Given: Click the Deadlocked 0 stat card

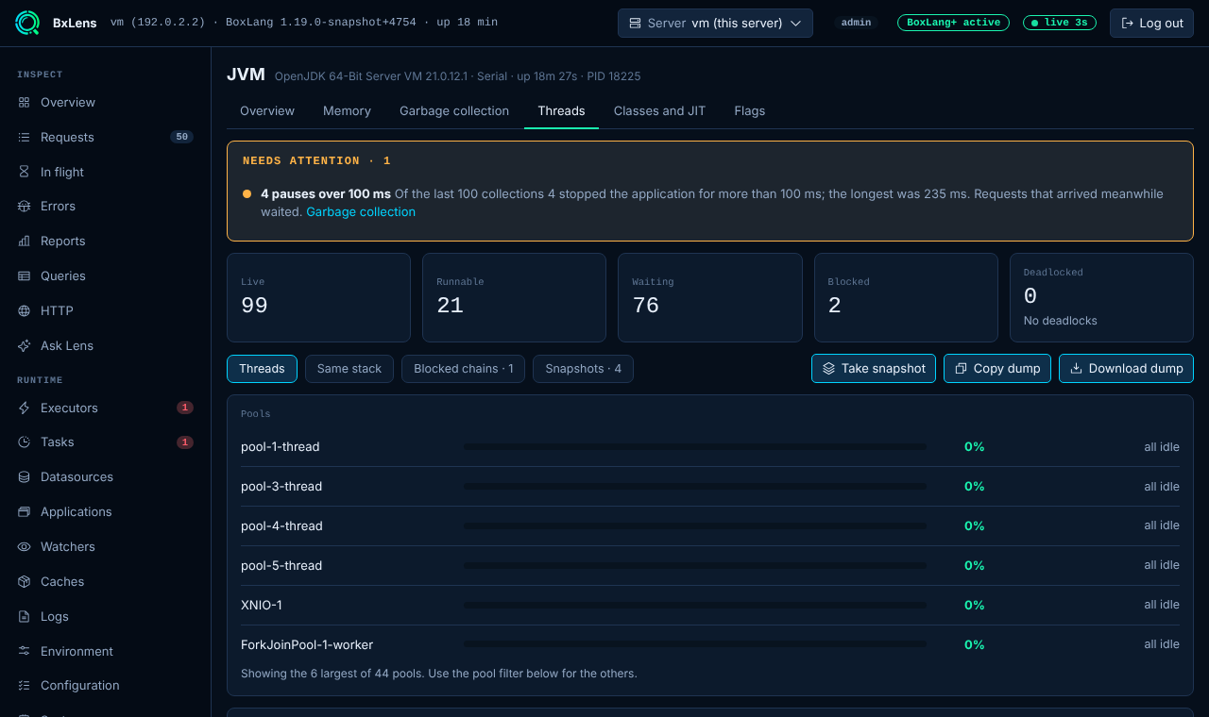Looking at the screenshot, I should pyautogui.click(x=1101, y=297).
